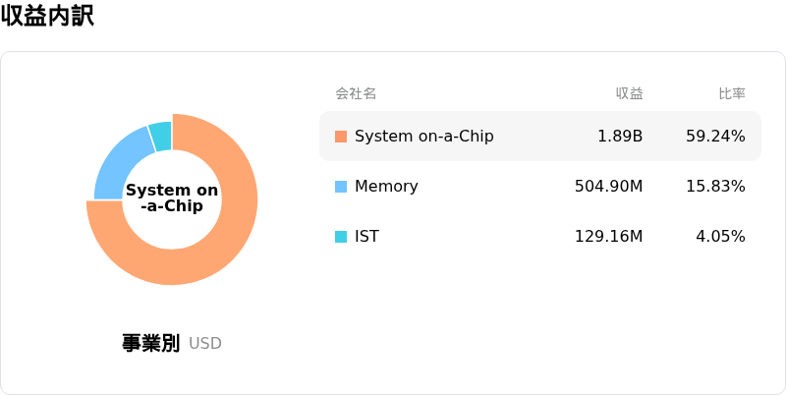786x395 pixels.
Task: Click the 129.16M revenue value
Action: (608, 237)
